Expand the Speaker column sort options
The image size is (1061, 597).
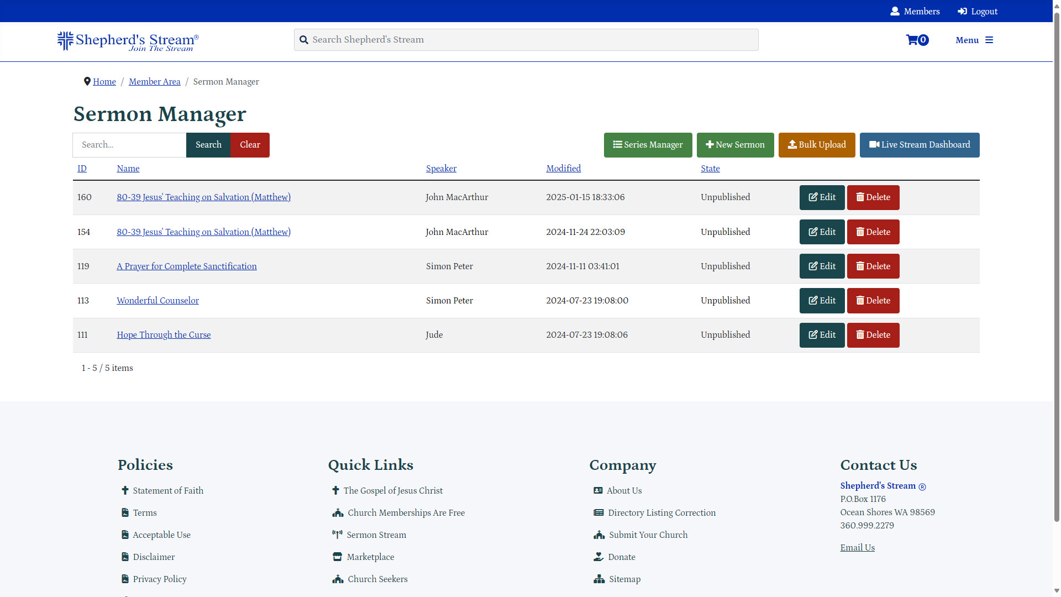[441, 169]
